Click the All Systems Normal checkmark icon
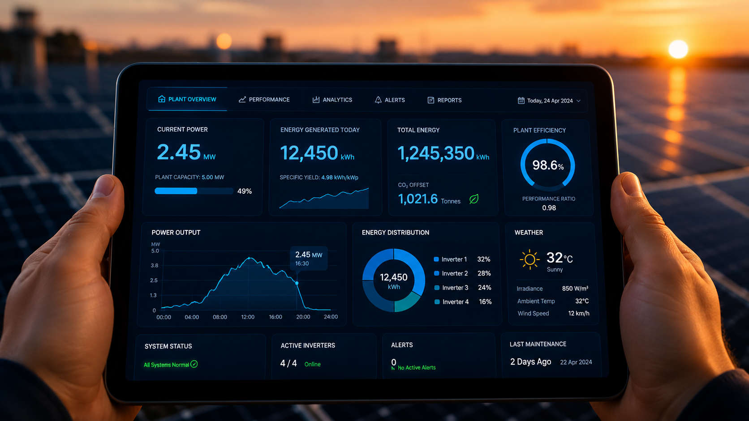Screen dimensions: 749x421 pyautogui.click(x=194, y=364)
